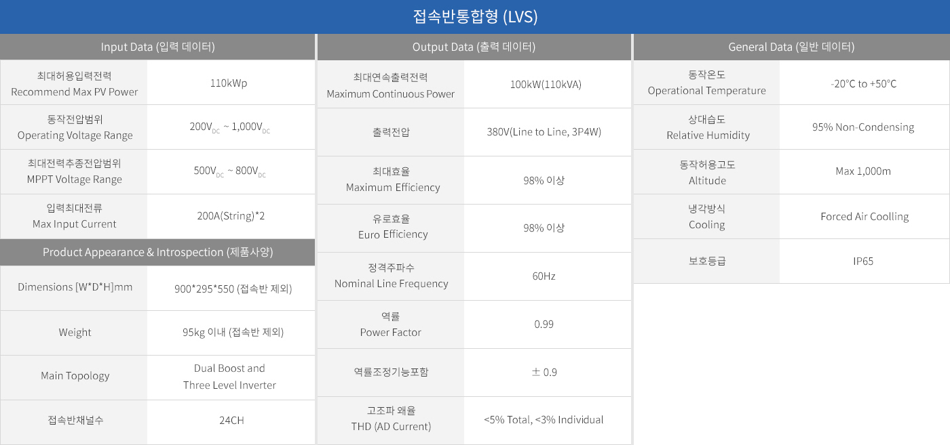This screenshot has width=950, height=445.
Task: Select the Maximum Continuous Power label
Action: [391, 93]
